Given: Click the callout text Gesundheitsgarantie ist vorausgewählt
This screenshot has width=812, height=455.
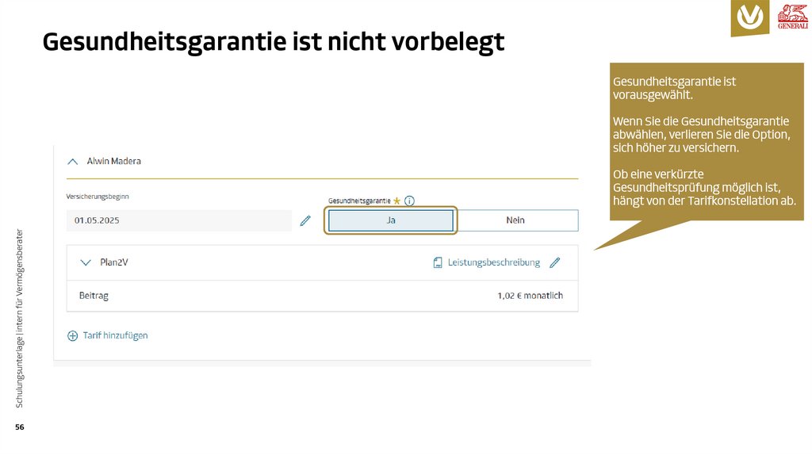Looking at the screenshot, I should tap(674, 88).
